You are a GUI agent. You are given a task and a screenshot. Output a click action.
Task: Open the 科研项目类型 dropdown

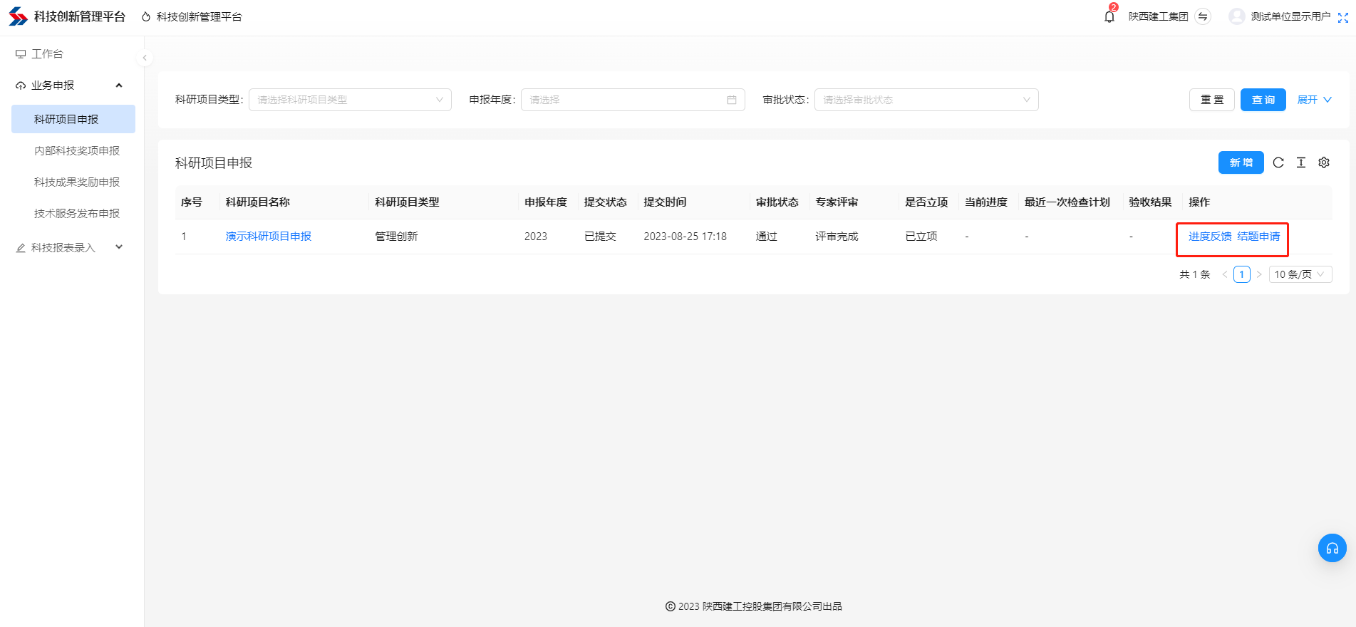(350, 100)
